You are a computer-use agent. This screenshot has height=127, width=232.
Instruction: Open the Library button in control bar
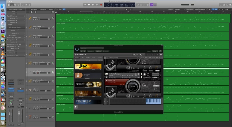click(9, 5)
